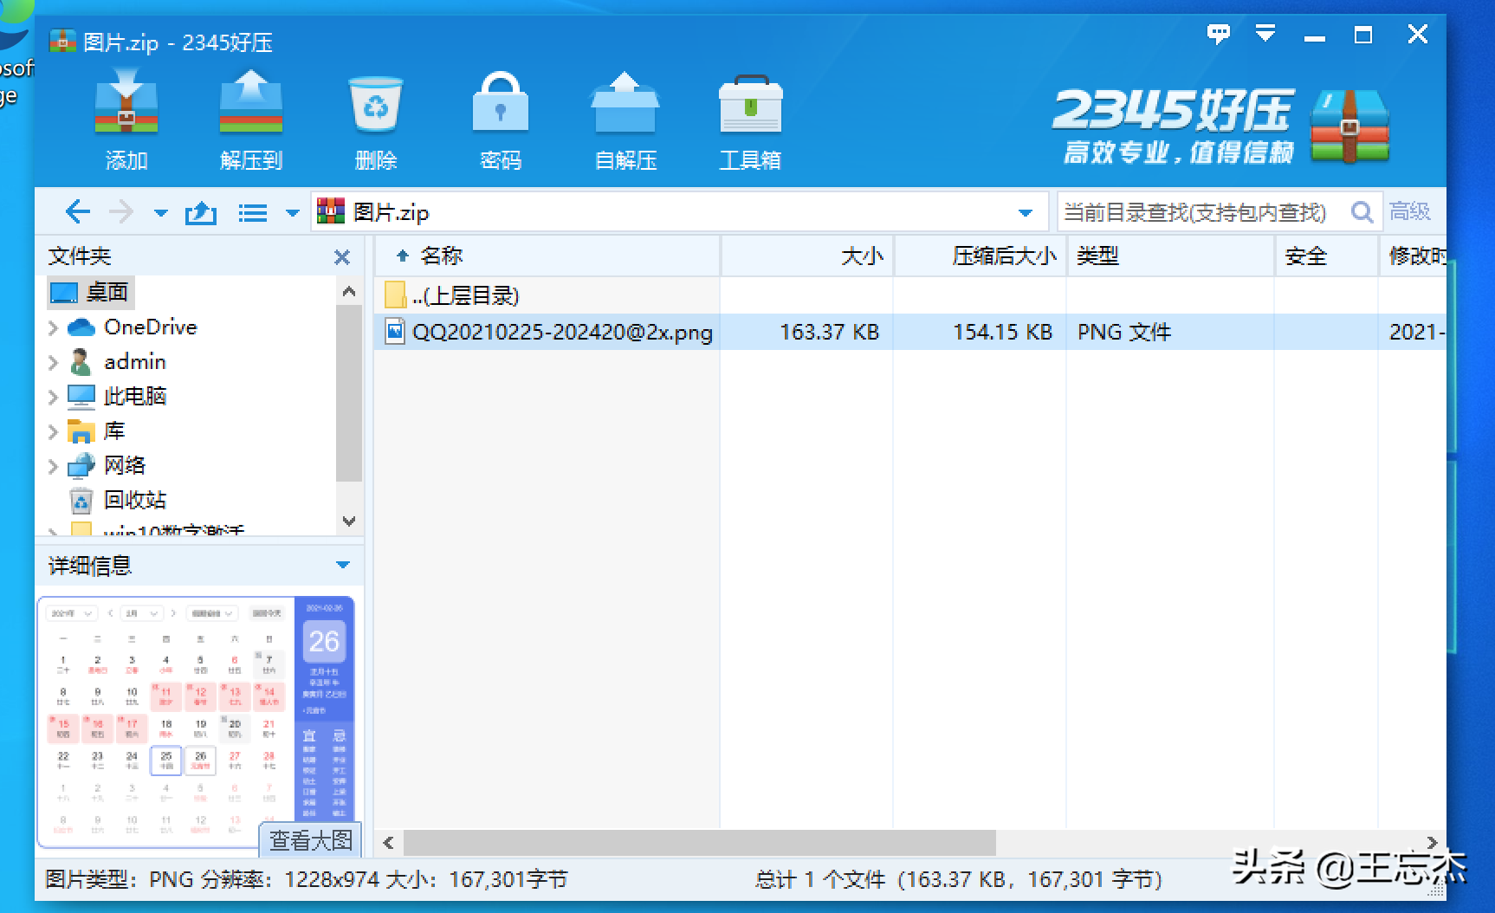1495x913 pixels.
Task: Click the archive icon in address bar
Action: 331,212
